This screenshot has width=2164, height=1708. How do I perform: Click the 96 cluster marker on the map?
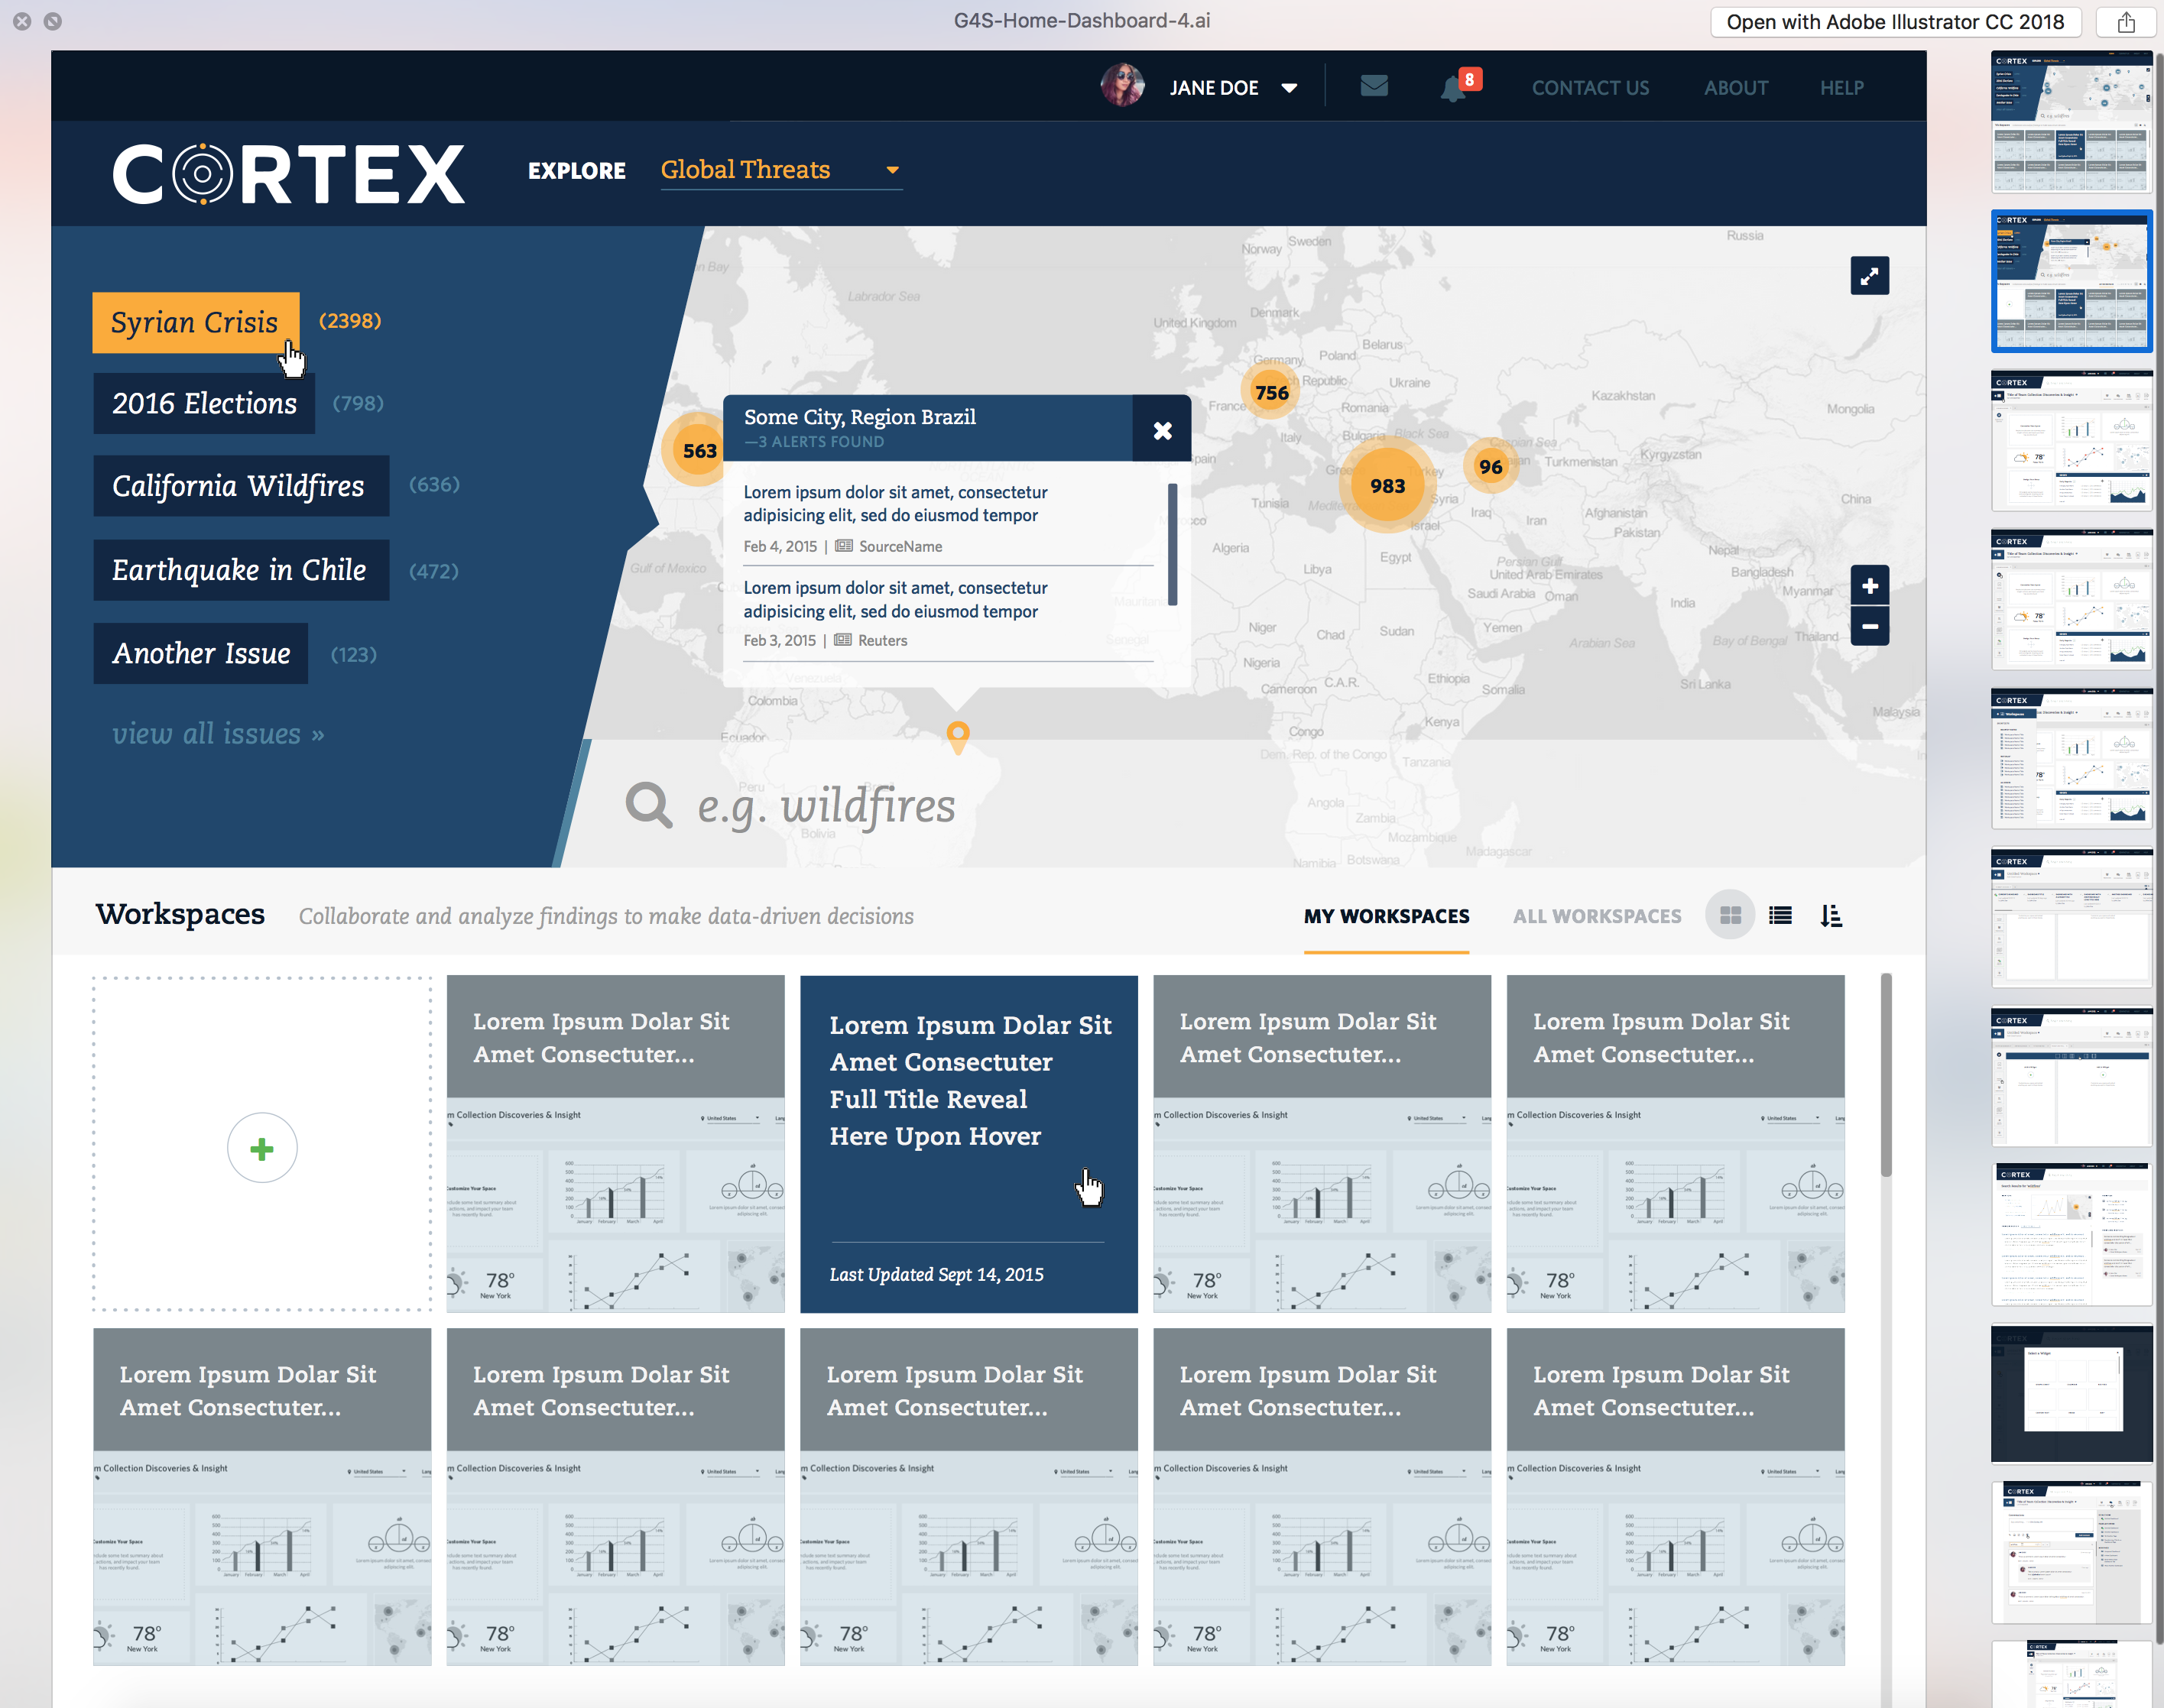point(1490,467)
